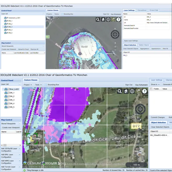Click Commit Changes button
172x172 pixels.
click(x=158, y=117)
